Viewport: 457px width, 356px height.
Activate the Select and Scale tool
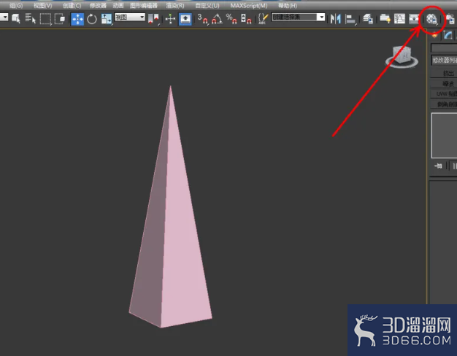click(x=106, y=19)
